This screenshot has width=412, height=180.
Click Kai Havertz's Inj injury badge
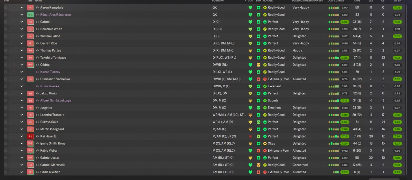[30, 136]
